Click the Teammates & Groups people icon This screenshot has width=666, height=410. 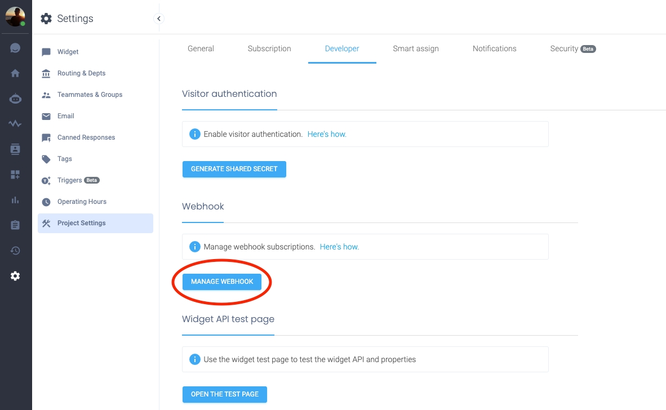pyautogui.click(x=46, y=95)
